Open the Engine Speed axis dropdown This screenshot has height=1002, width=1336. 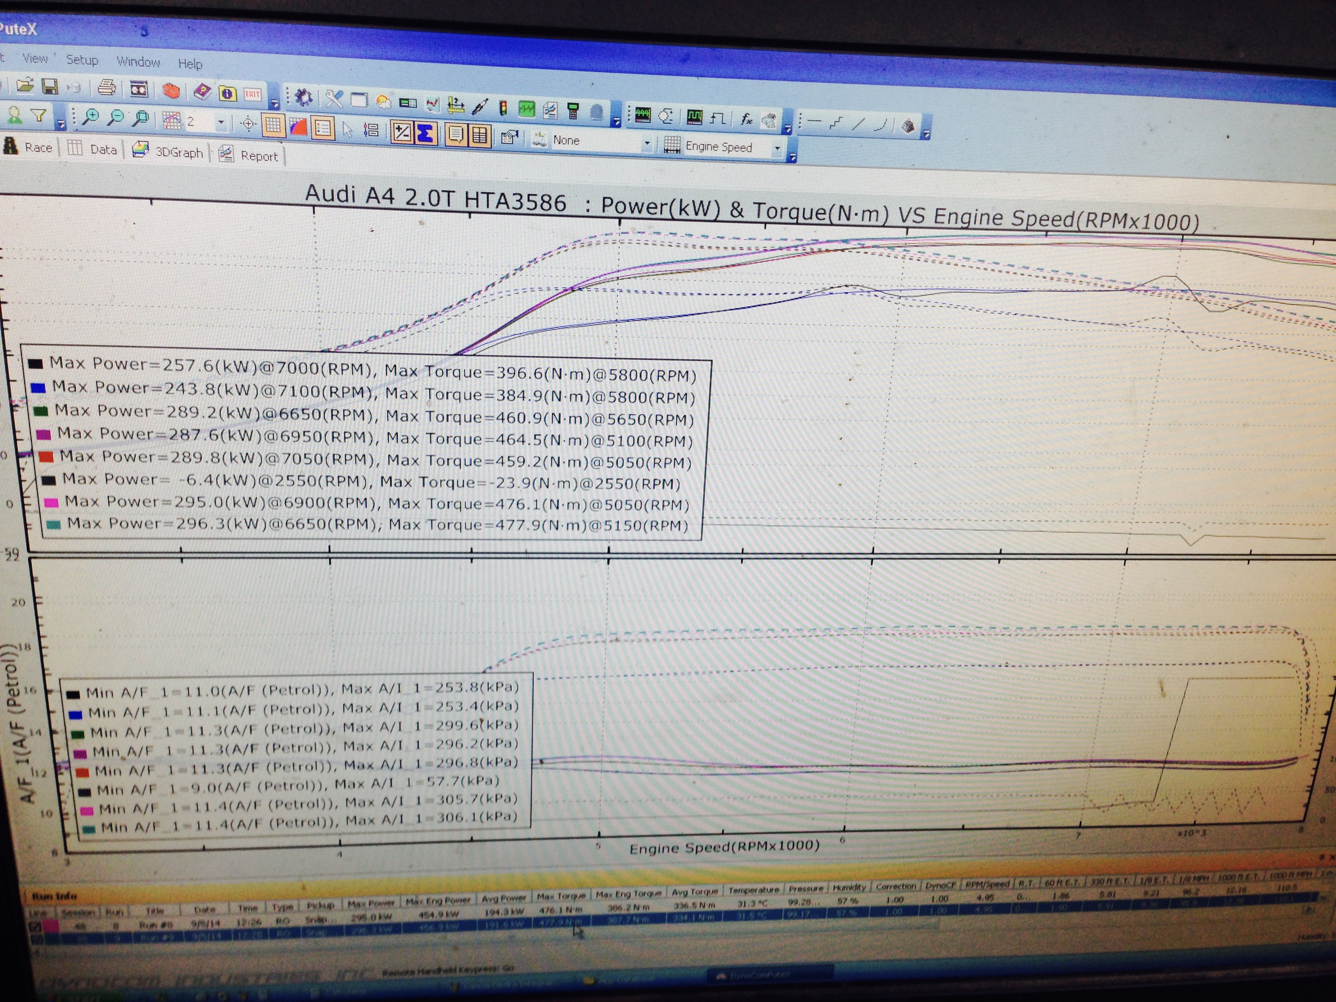[x=777, y=148]
